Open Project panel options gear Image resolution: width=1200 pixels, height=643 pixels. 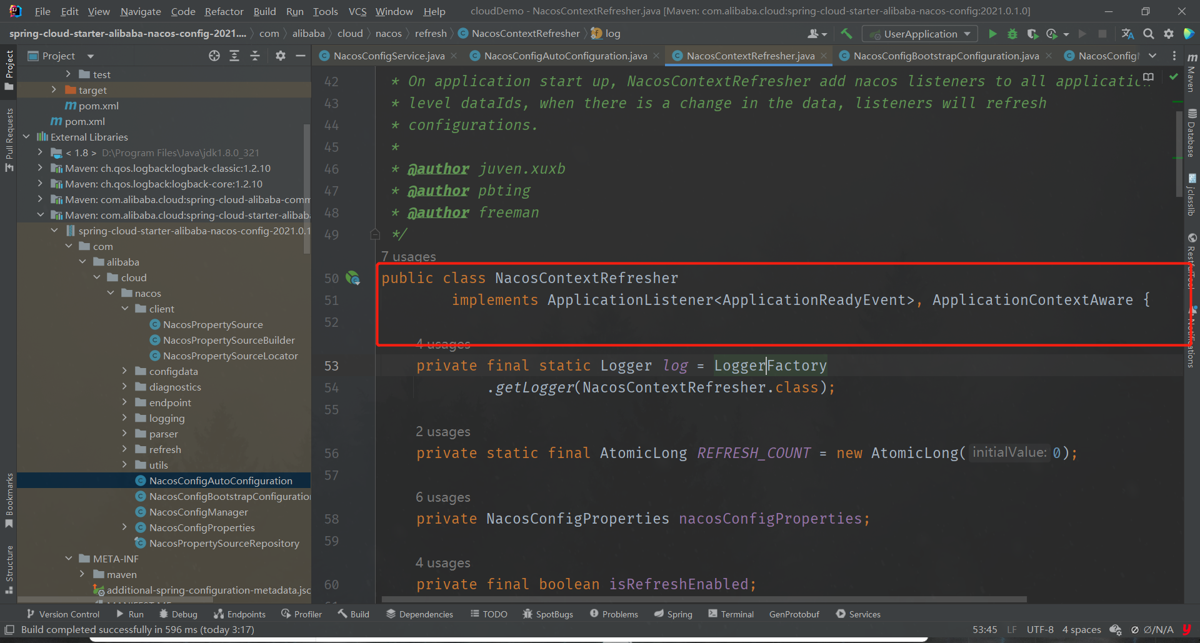[281, 56]
